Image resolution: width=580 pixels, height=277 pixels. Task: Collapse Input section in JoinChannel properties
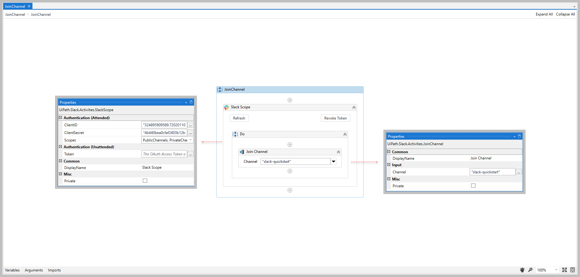click(x=389, y=165)
